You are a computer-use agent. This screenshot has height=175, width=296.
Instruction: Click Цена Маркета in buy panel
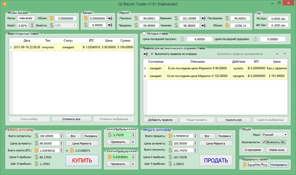coord(82,143)
